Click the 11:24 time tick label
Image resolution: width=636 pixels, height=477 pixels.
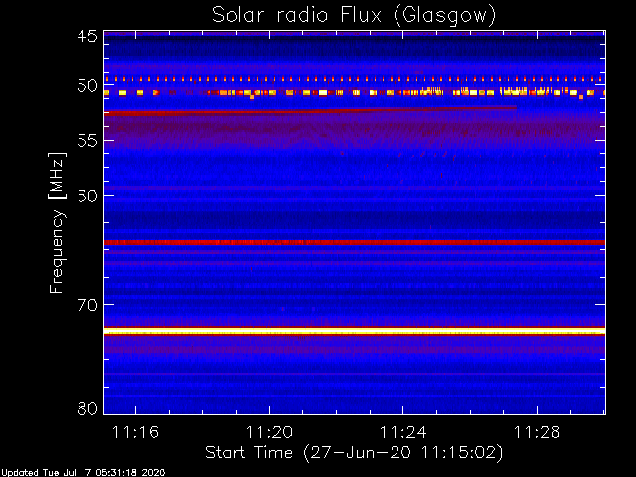click(403, 432)
